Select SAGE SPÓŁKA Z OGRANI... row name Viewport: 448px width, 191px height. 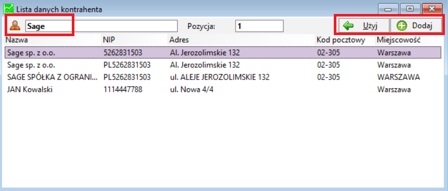pos(52,77)
